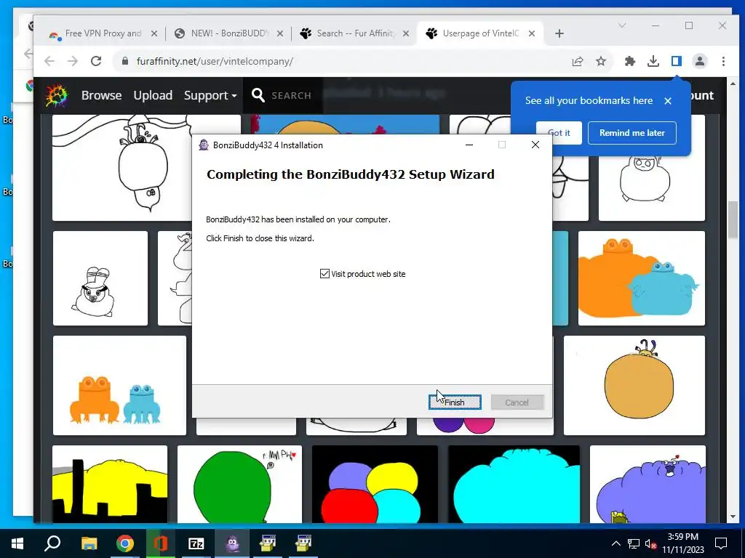Viewport: 745px width, 558px height.
Task: Open the green balloon drawing thumbnail
Action: (x=239, y=484)
